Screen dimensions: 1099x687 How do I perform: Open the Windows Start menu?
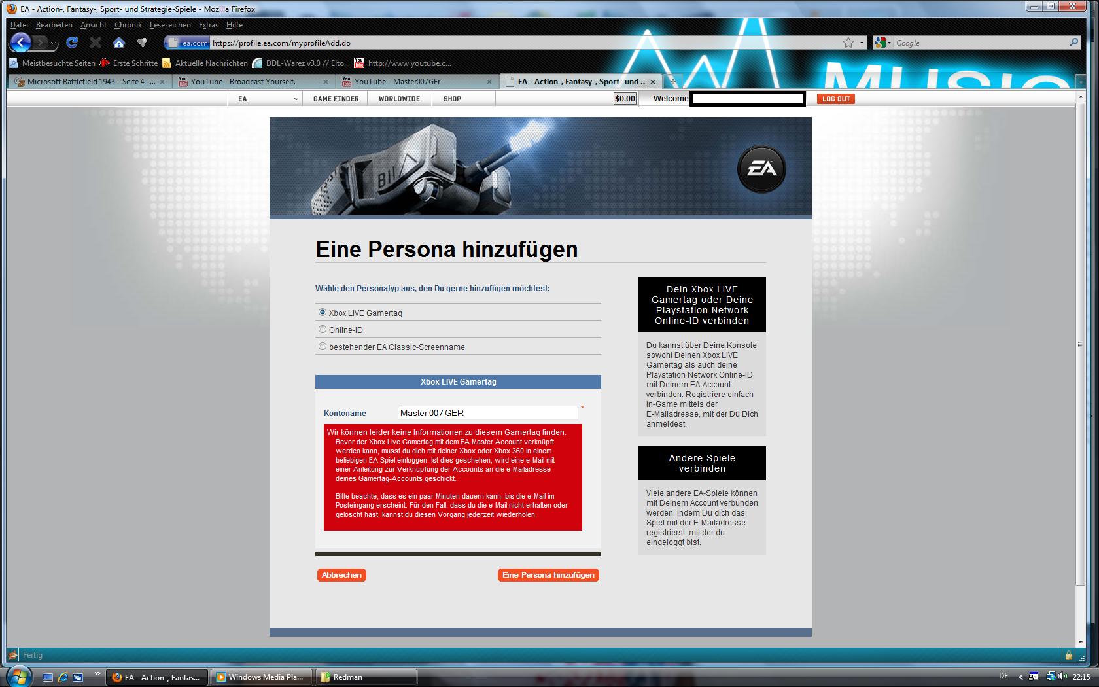point(18,676)
